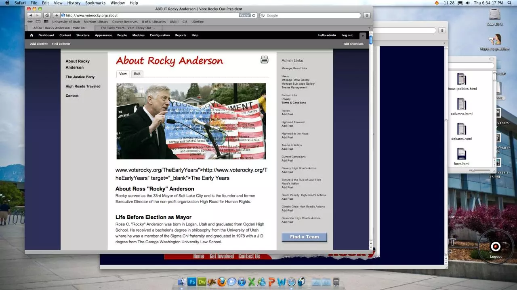The height and width of the screenshot is (290, 517).
Task: Open Marriott Library bookmark
Action: 96,22
